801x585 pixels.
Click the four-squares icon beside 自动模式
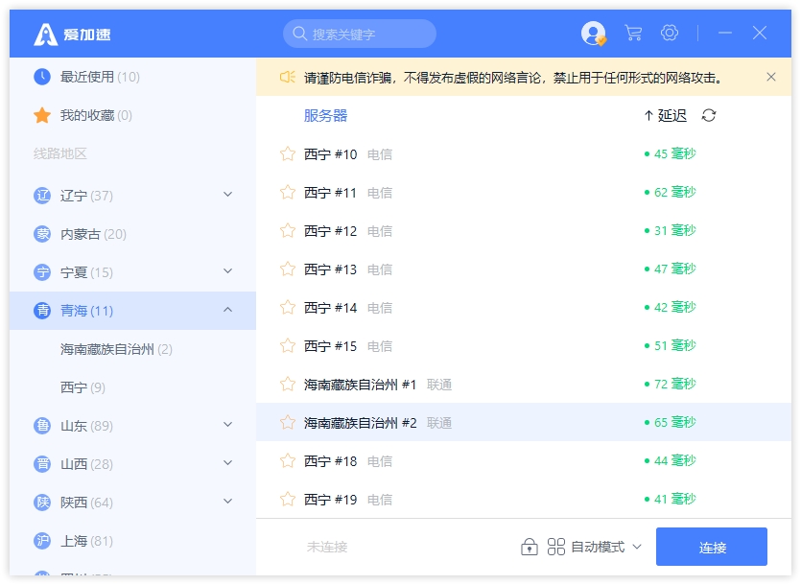pos(555,547)
